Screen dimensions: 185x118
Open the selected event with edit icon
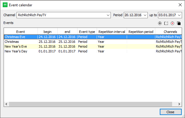(166, 23)
